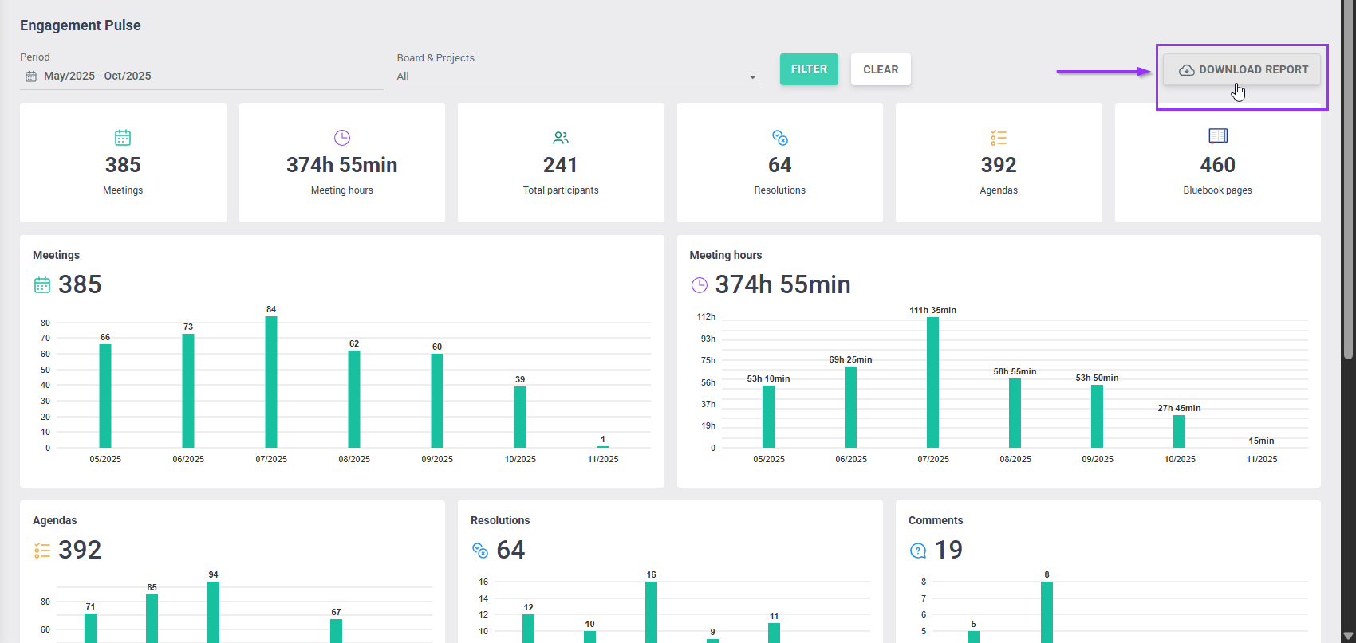Click the purple clock icon beside 374h 55min chart
The image size is (1356, 643).
click(699, 285)
